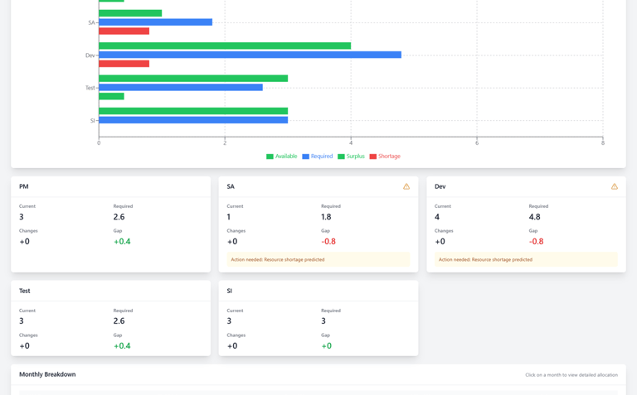637x395 pixels.
Task: Click the PM required value 2.6
Action: point(119,217)
